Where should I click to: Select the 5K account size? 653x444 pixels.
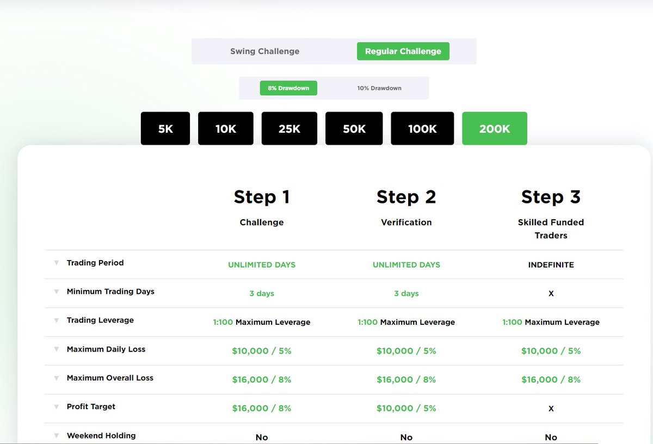165,128
